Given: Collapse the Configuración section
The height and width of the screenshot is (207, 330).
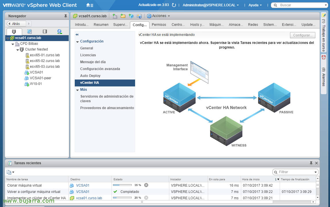Looking at the screenshot, I should click(x=77, y=42).
